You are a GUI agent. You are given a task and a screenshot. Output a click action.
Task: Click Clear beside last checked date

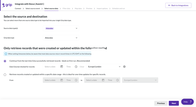click(82, 67)
